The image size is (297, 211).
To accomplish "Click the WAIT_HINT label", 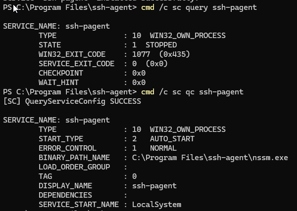I will [x=58, y=83].
